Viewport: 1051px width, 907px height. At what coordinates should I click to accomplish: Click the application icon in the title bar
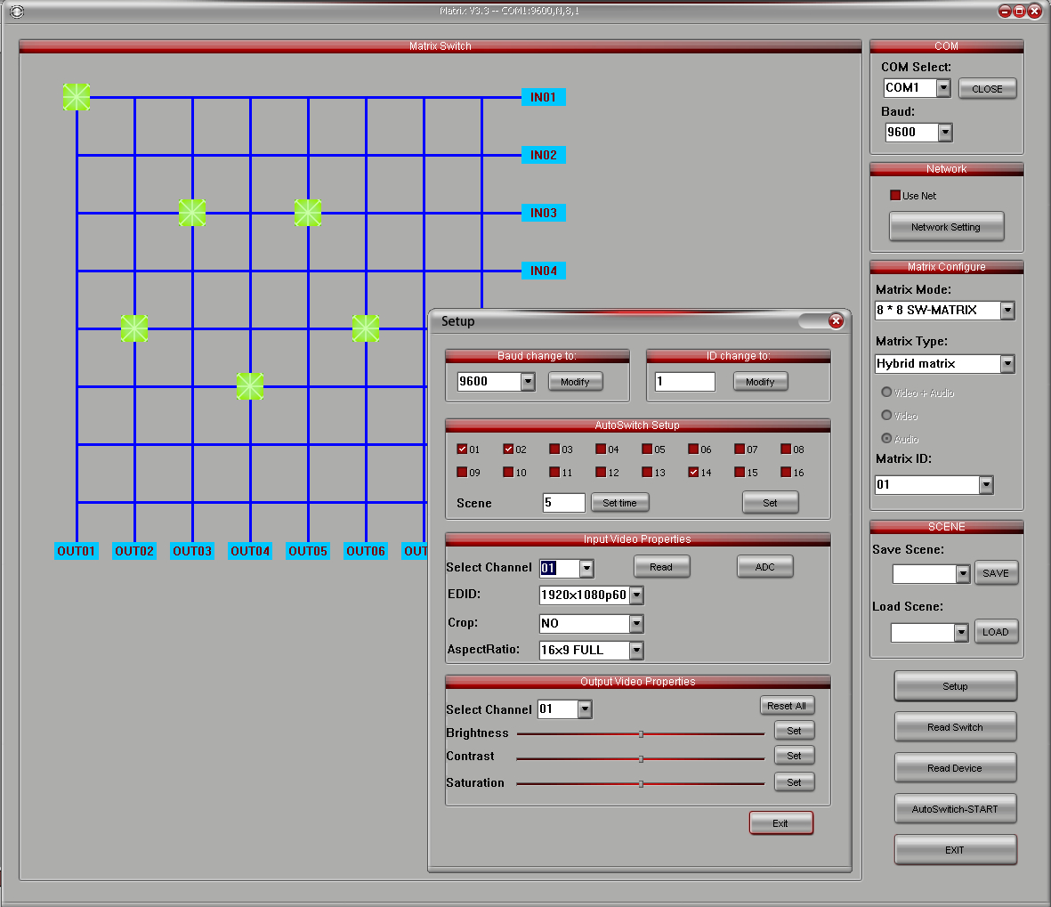point(17,12)
